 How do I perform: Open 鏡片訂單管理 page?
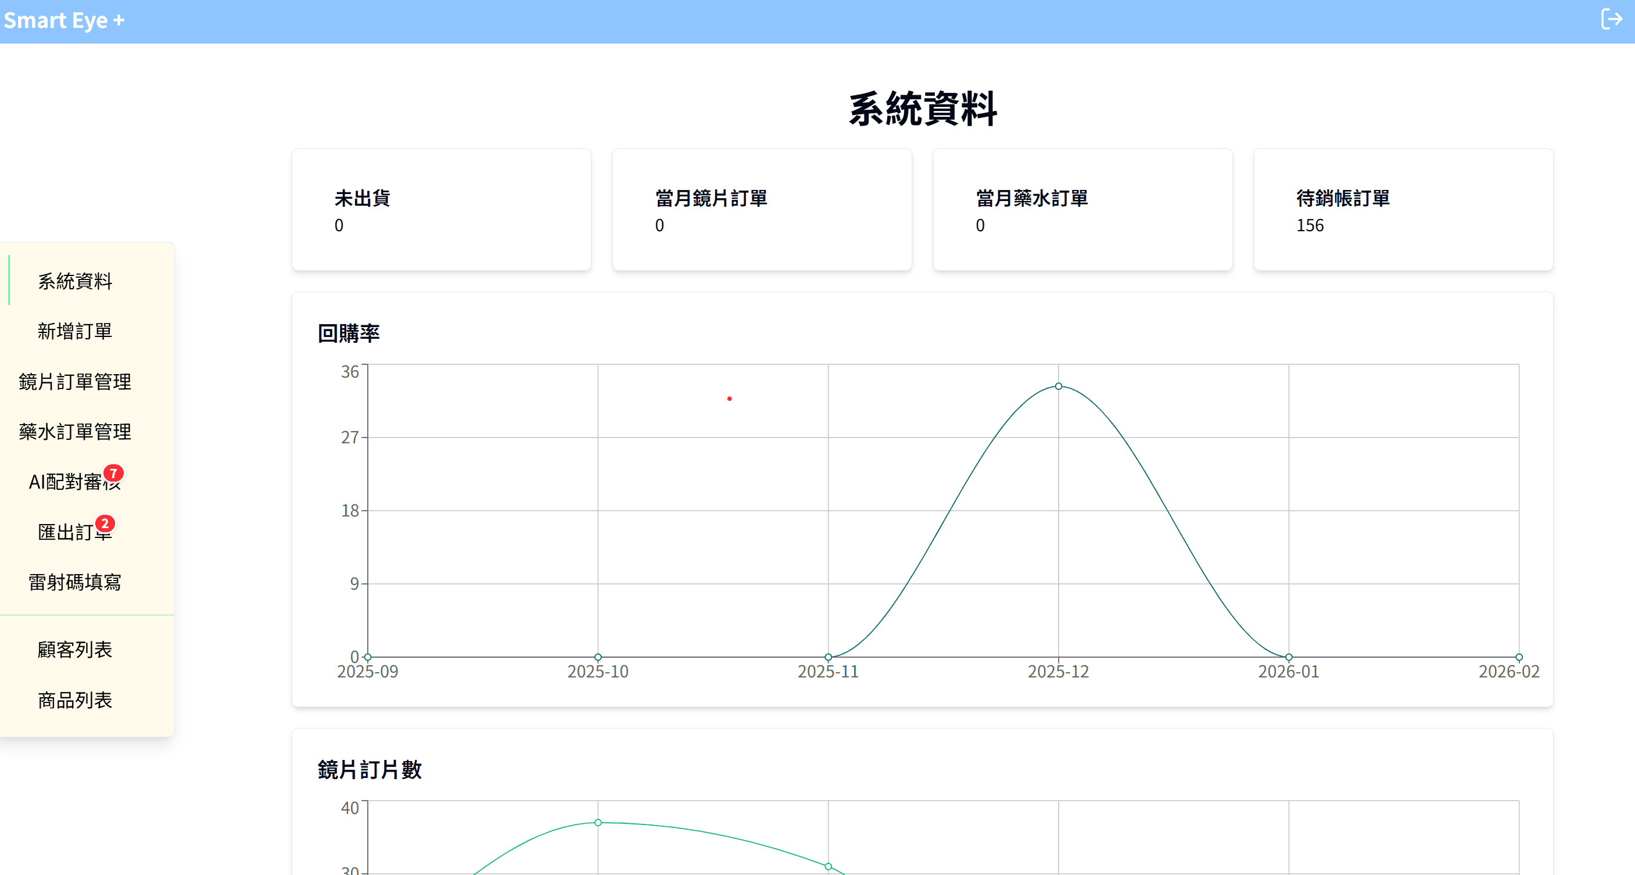pos(74,381)
